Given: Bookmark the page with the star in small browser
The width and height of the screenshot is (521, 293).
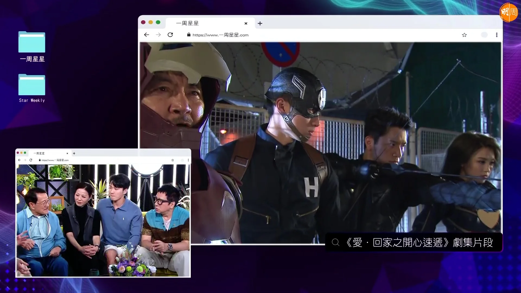Looking at the screenshot, I should coord(173,160).
